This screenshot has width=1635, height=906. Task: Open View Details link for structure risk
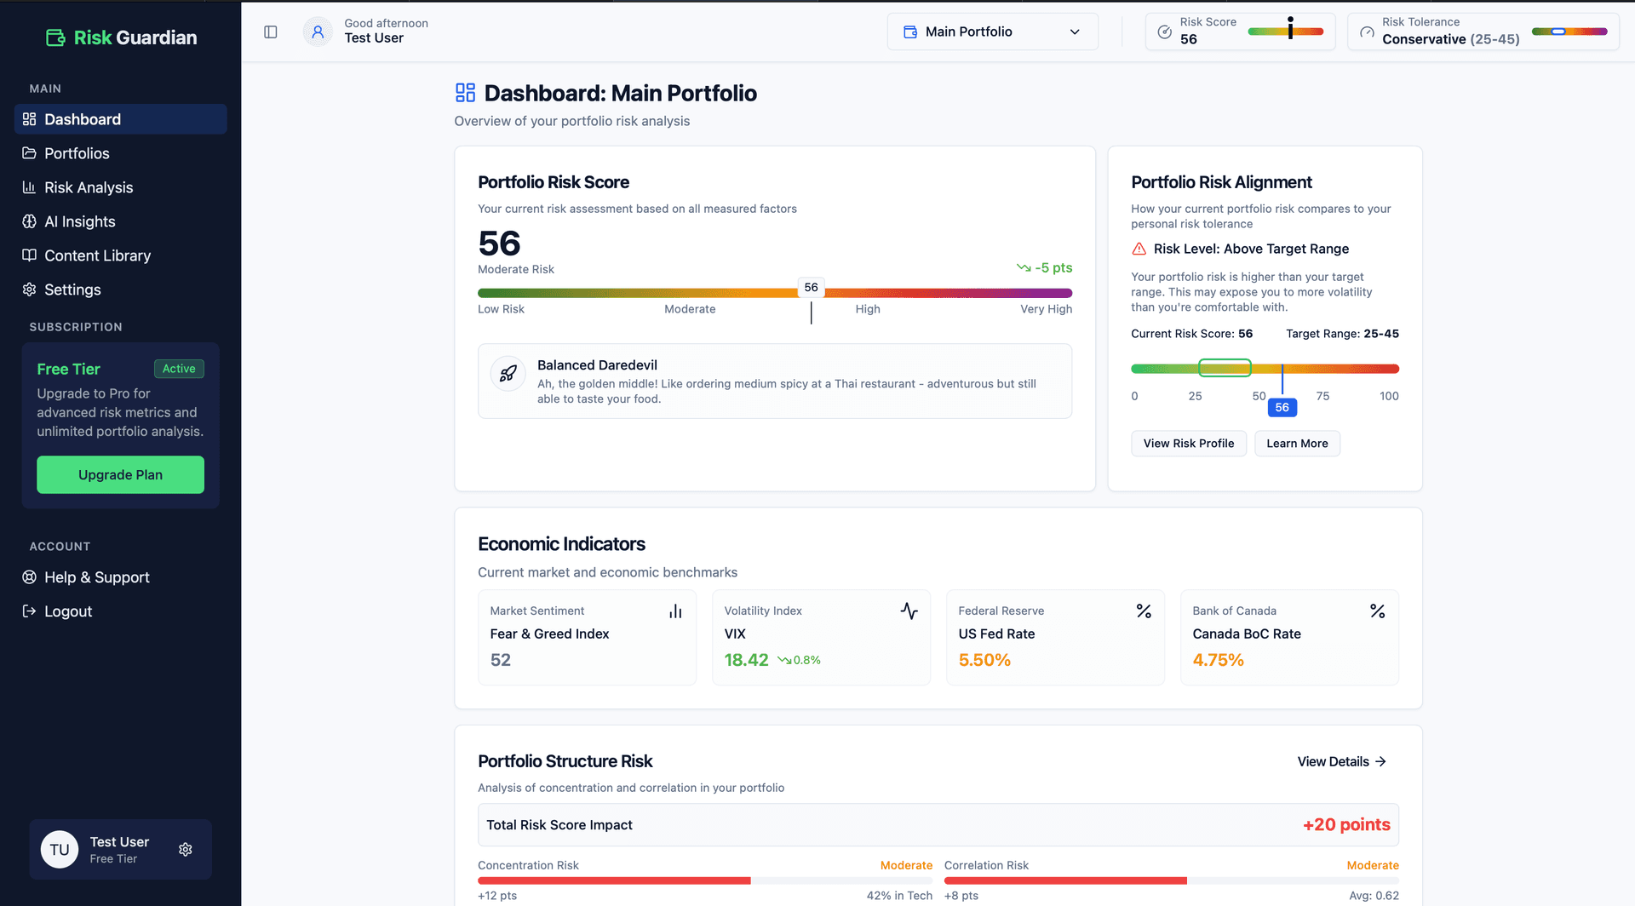tap(1342, 761)
